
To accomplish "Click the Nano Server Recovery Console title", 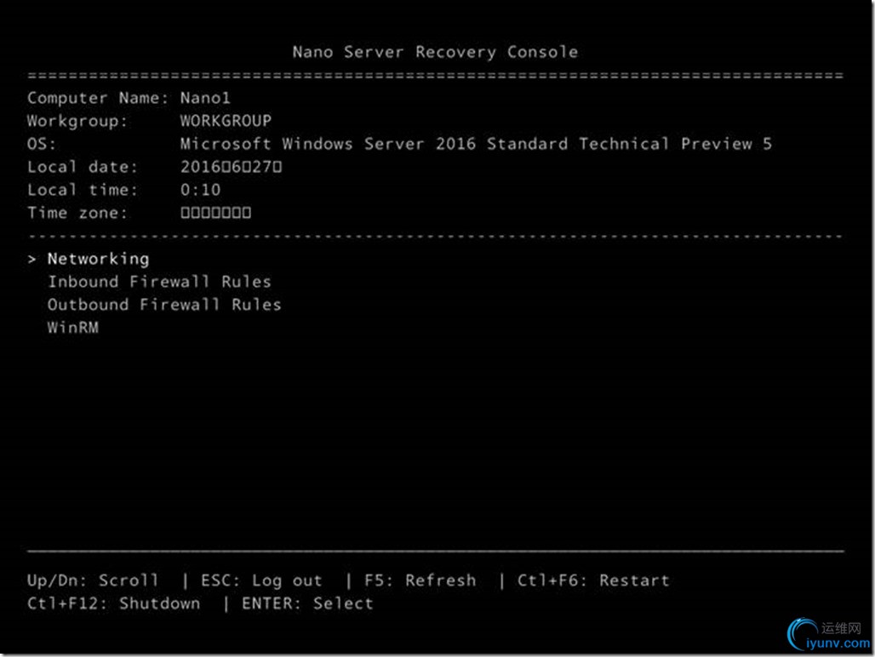I will (435, 52).
